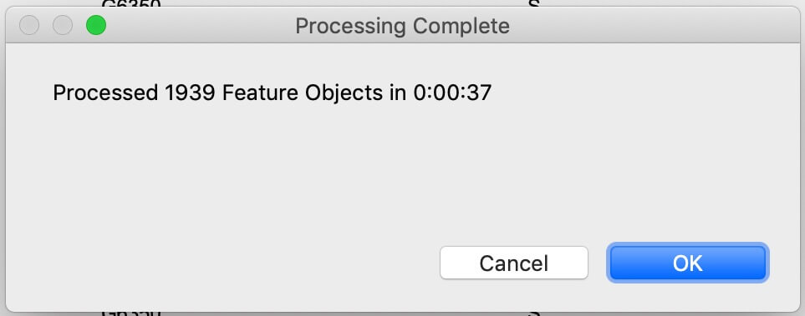Click the word Processed in the message
The width and height of the screenshot is (805, 316).
pos(106,93)
